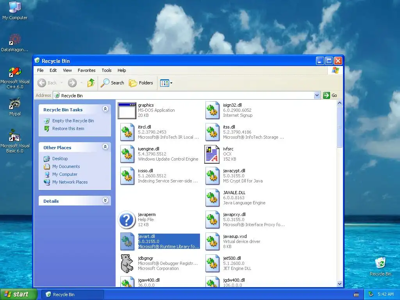This screenshot has height=300, width=400.
Task: Open the Address bar dropdown arrow
Action: tap(316, 95)
